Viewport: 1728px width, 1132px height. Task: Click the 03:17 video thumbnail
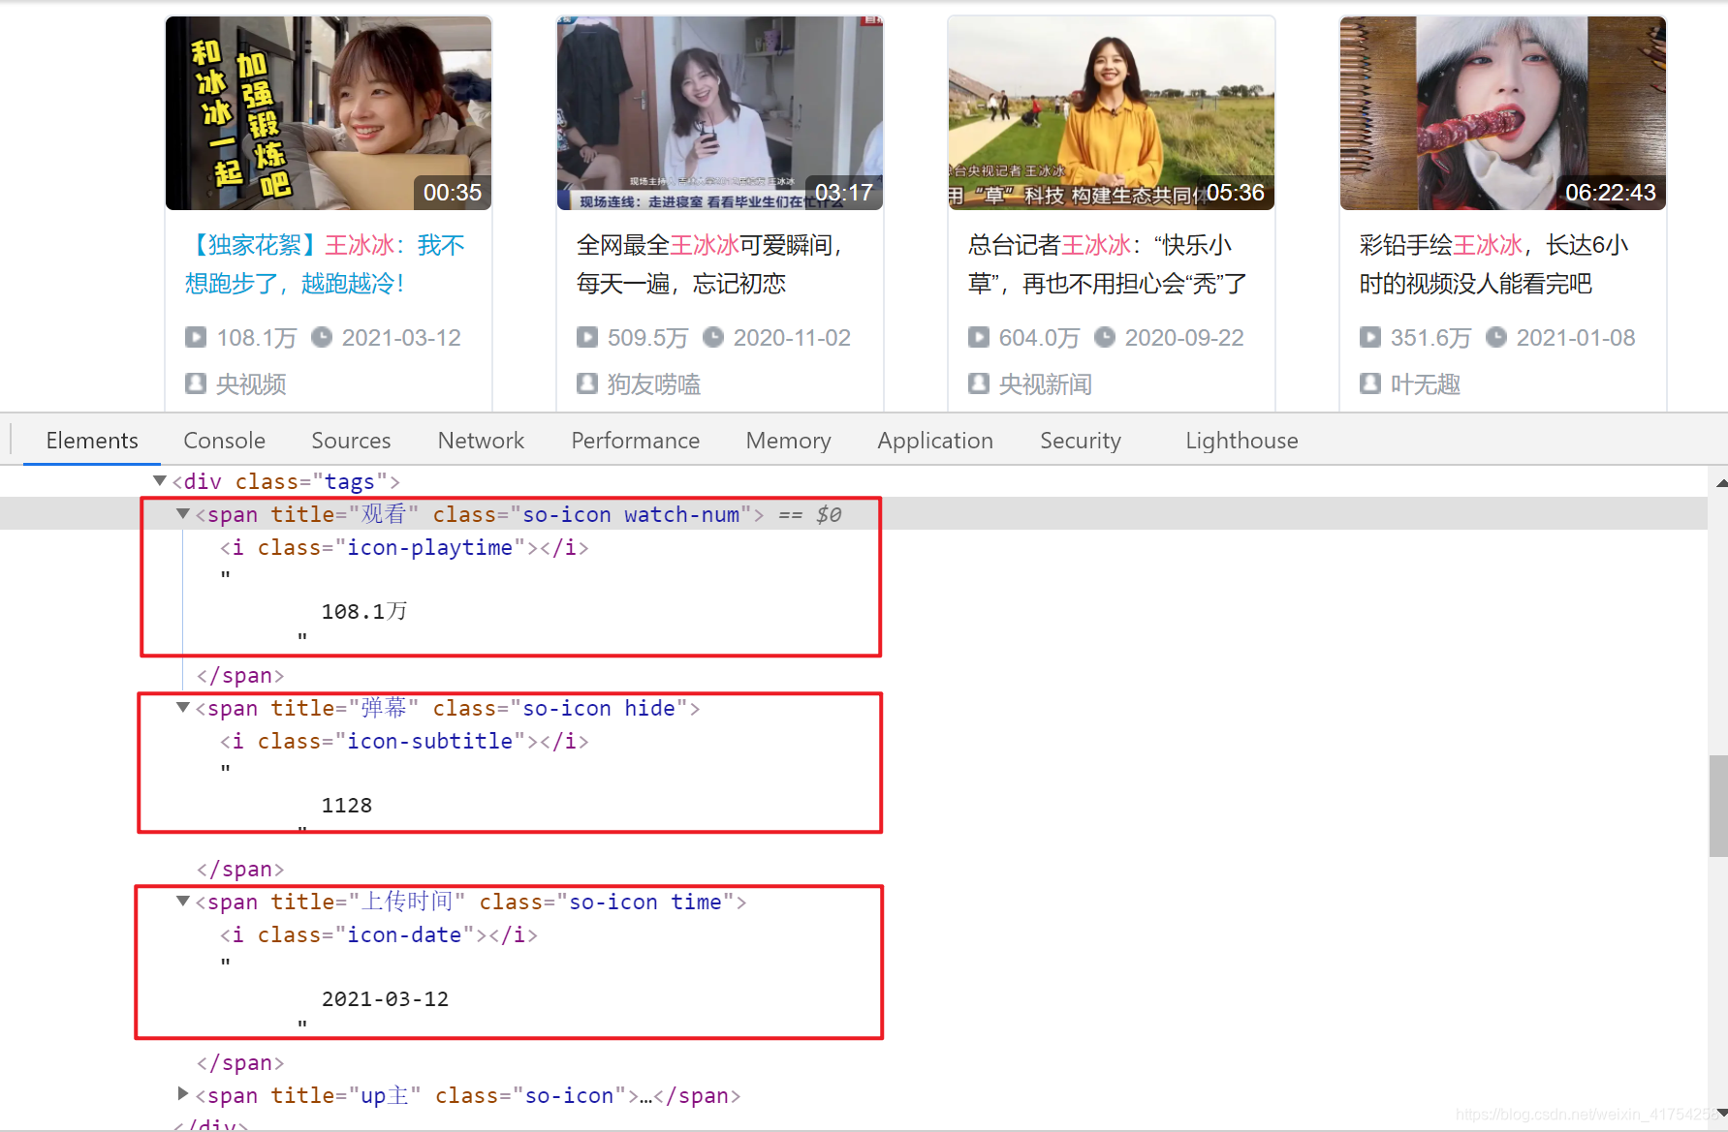point(720,112)
